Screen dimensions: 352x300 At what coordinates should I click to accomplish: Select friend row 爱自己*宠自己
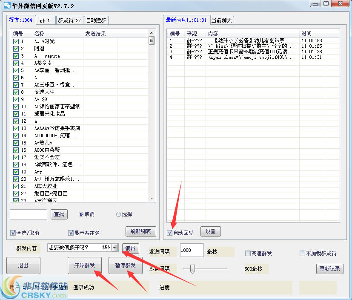tap(80, 193)
